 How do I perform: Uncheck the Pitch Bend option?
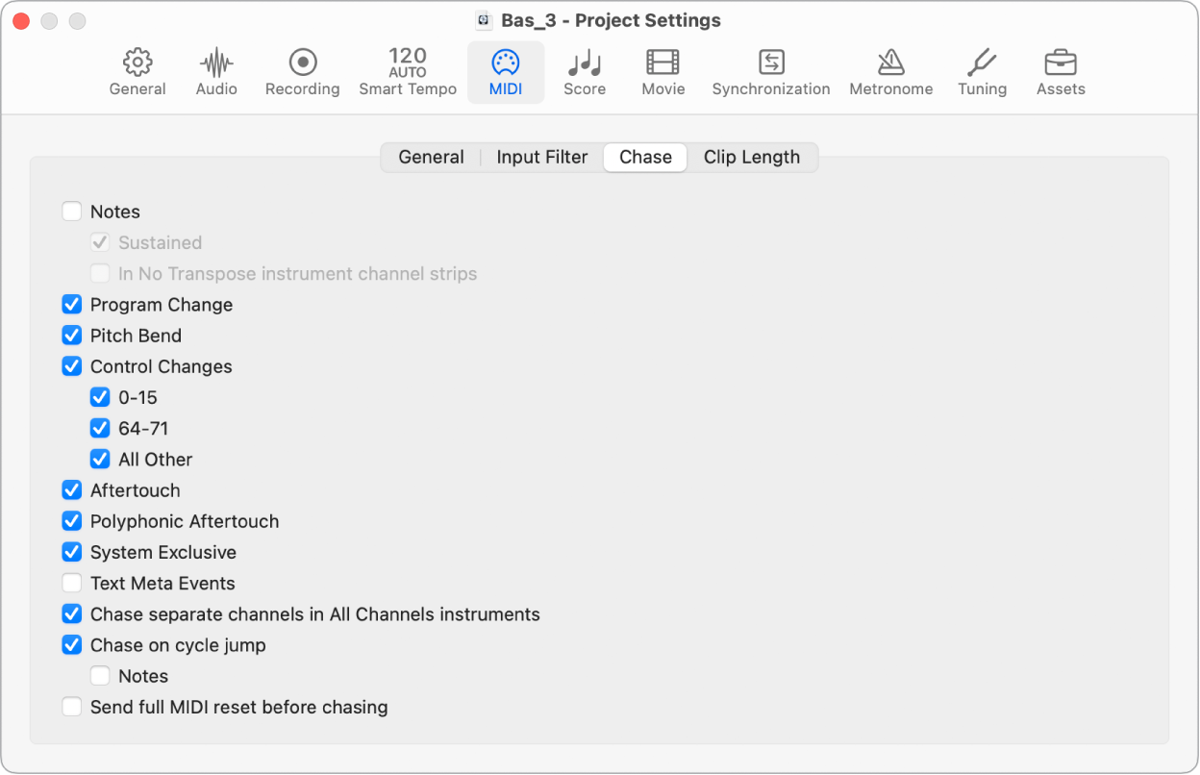pos(71,335)
